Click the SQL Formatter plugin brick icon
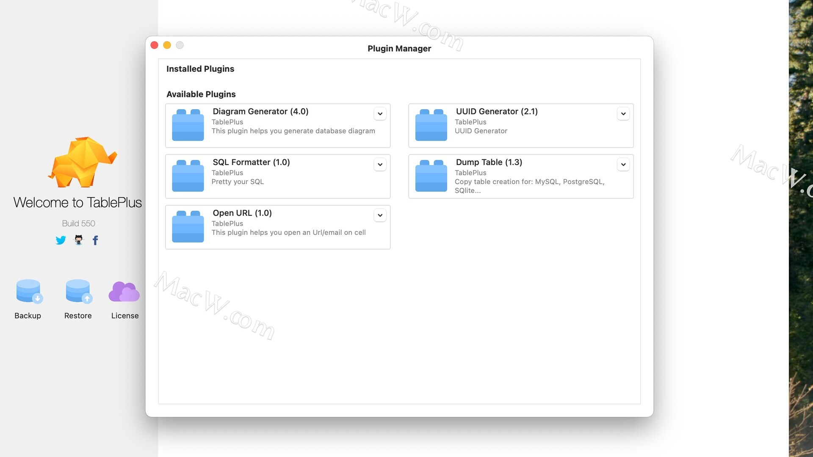The height and width of the screenshot is (457, 813). point(188,176)
